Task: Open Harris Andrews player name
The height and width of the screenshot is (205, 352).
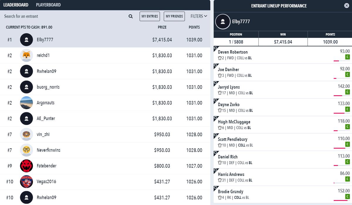Action: (x=231, y=174)
